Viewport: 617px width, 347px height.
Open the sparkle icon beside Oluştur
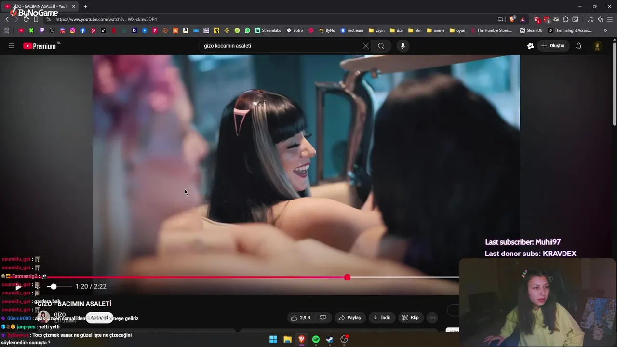[x=530, y=46]
